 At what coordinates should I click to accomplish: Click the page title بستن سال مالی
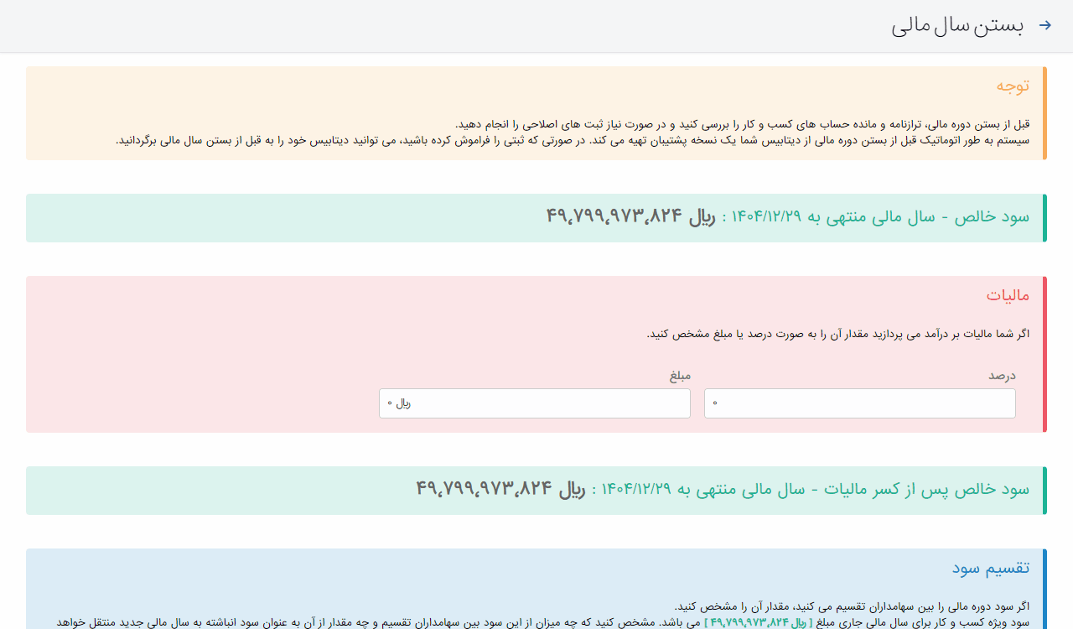(957, 25)
